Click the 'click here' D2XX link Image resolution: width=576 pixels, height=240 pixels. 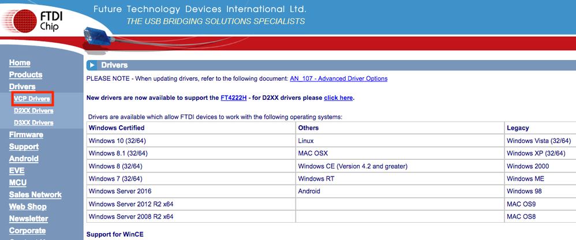(338, 98)
